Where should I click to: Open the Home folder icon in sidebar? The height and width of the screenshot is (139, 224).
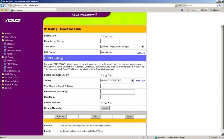click(3, 34)
